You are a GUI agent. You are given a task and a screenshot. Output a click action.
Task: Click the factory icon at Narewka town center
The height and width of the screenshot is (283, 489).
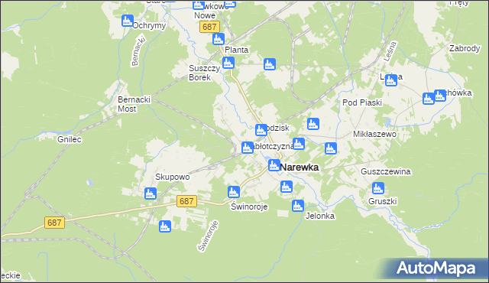[x=274, y=165]
